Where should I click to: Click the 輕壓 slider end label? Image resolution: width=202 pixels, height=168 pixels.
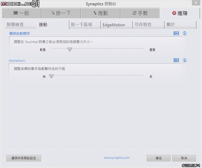[43, 50]
